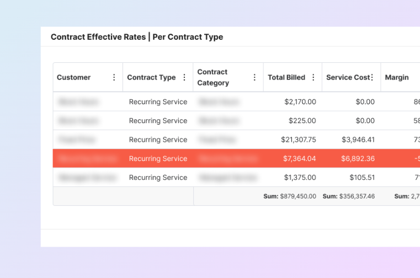Click the $225.00 Total Billed cell

(x=302, y=121)
